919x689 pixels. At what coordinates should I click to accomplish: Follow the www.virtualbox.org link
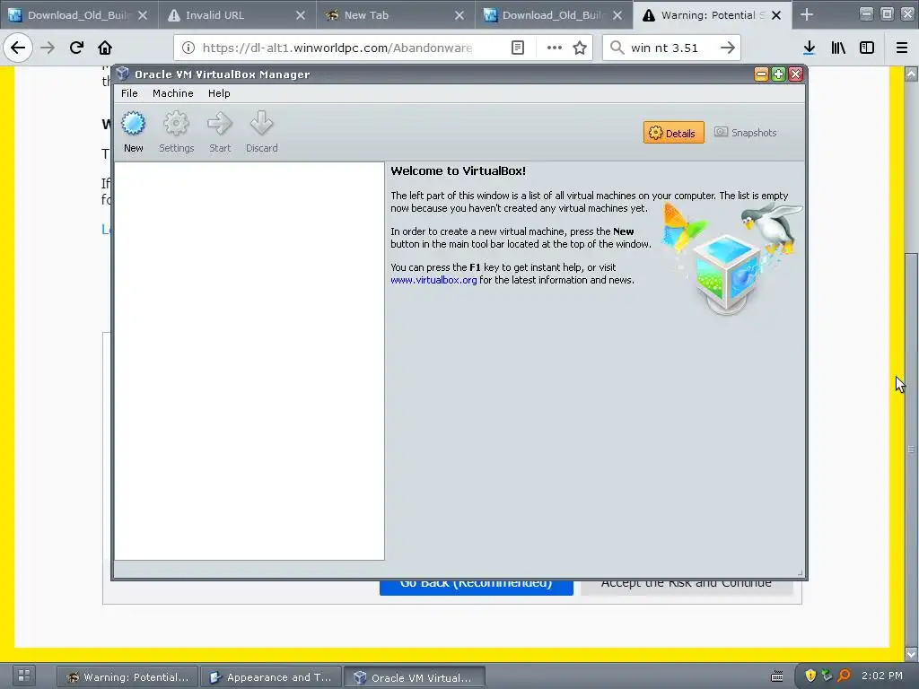coord(433,280)
